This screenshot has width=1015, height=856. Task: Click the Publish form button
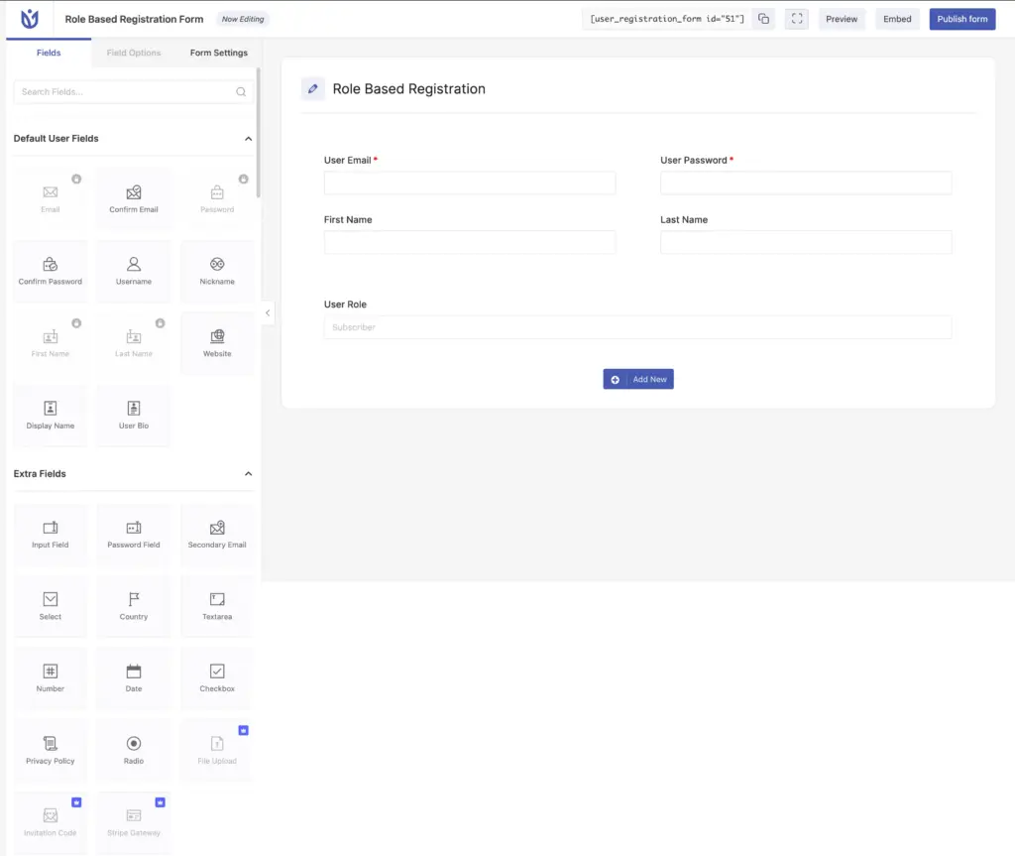tap(961, 18)
